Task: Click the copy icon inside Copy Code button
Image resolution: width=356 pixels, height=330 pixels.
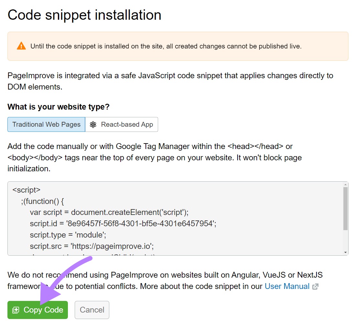Action: tap(16, 310)
